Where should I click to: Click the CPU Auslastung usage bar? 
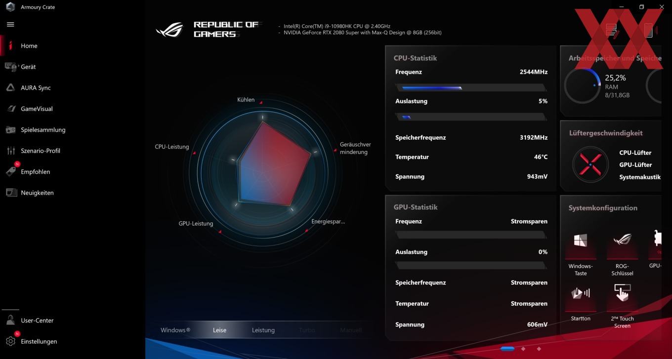click(471, 117)
